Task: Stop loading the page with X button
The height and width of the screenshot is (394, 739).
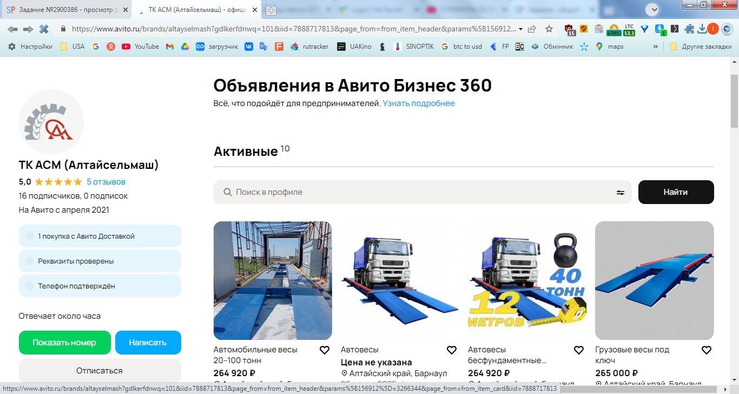Action: (44, 29)
